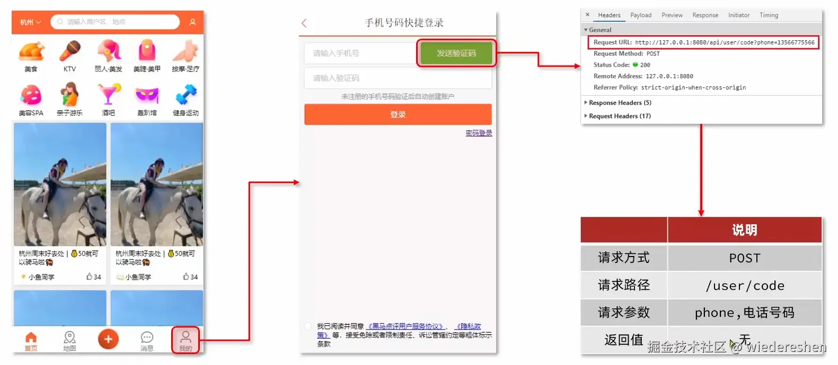Select the Referrer Policy value text
The image size is (838, 365).
pyautogui.click(x=693, y=87)
